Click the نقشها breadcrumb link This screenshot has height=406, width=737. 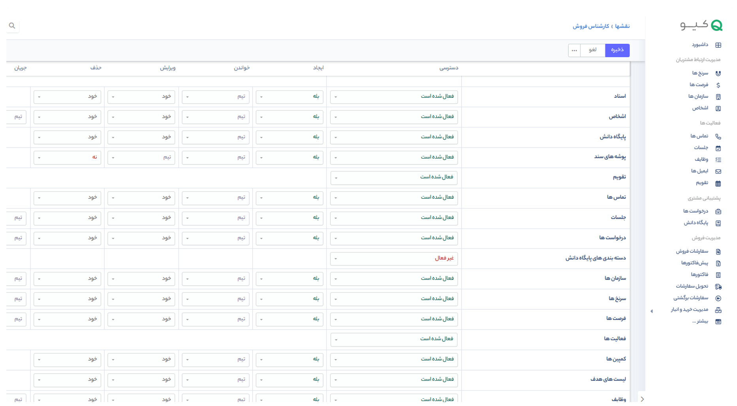coord(622,26)
